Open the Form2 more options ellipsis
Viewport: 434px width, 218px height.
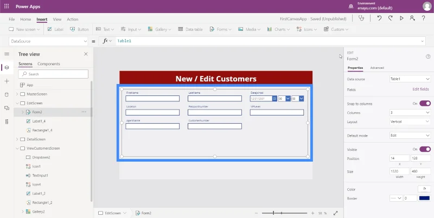tap(84, 112)
